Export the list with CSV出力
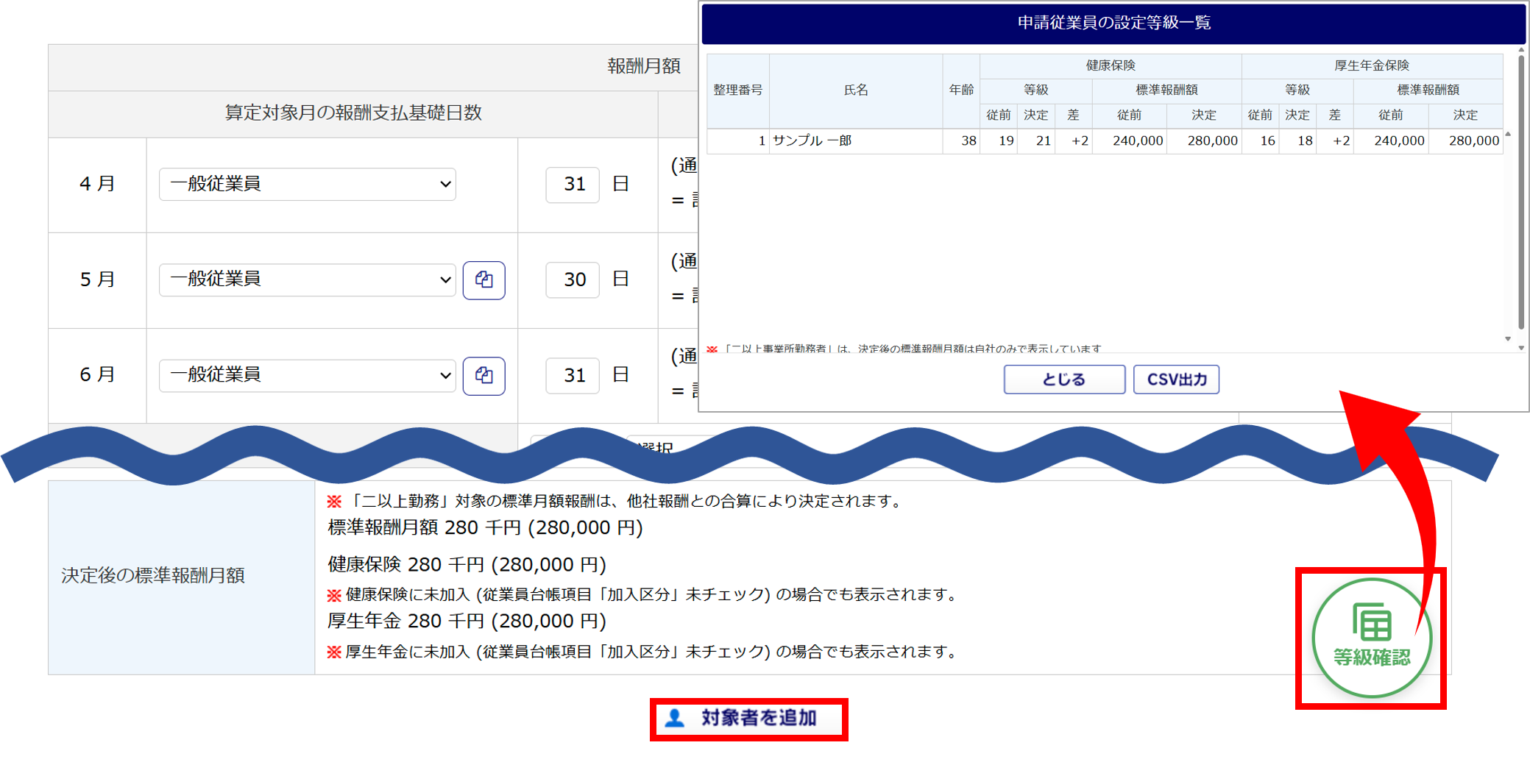The height and width of the screenshot is (762, 1530). (1175, 380)
